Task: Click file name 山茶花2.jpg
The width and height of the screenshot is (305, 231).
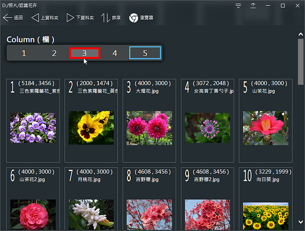Action: 32,179
